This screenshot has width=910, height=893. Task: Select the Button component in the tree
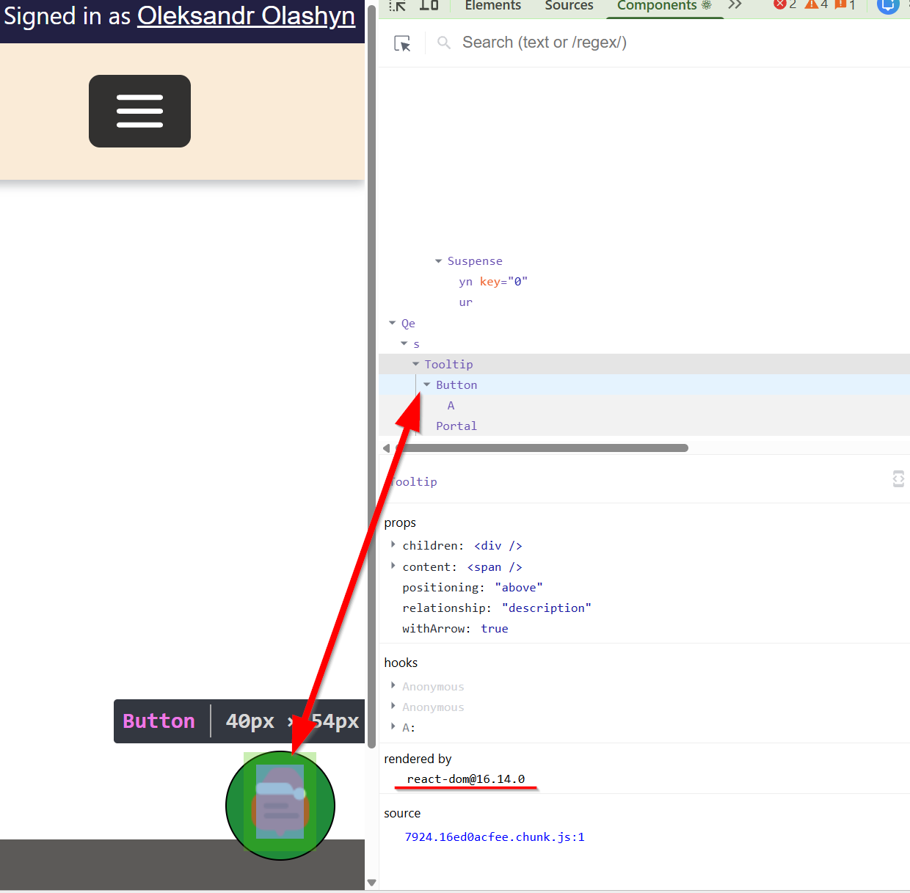point(456,384)
